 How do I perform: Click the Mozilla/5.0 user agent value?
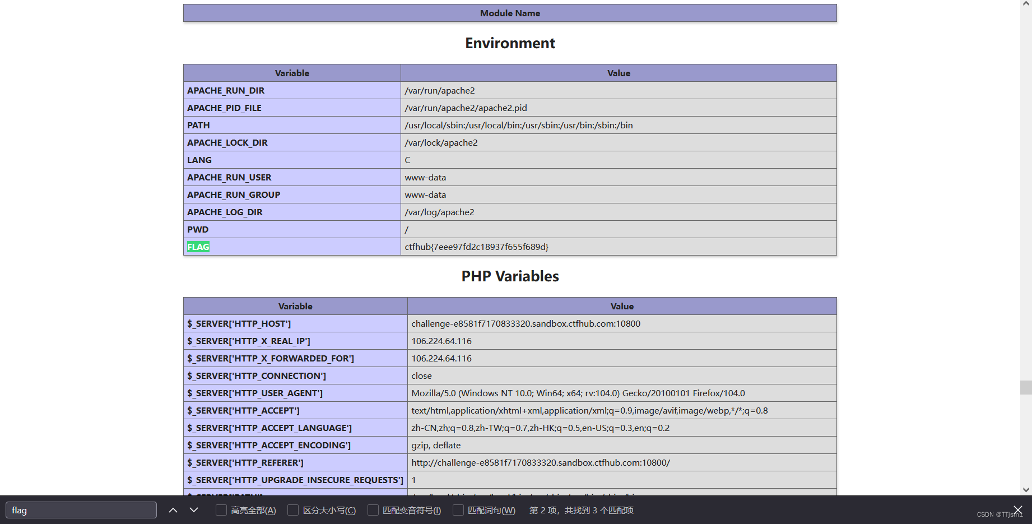click(x=578, y=393)
